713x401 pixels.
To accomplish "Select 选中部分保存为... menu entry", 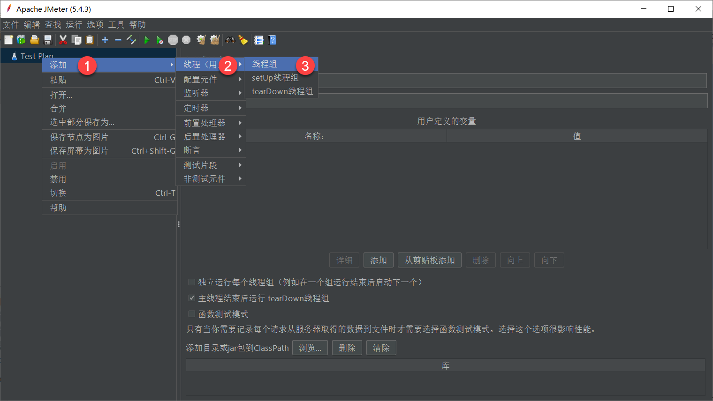I will tap(109, 122).
